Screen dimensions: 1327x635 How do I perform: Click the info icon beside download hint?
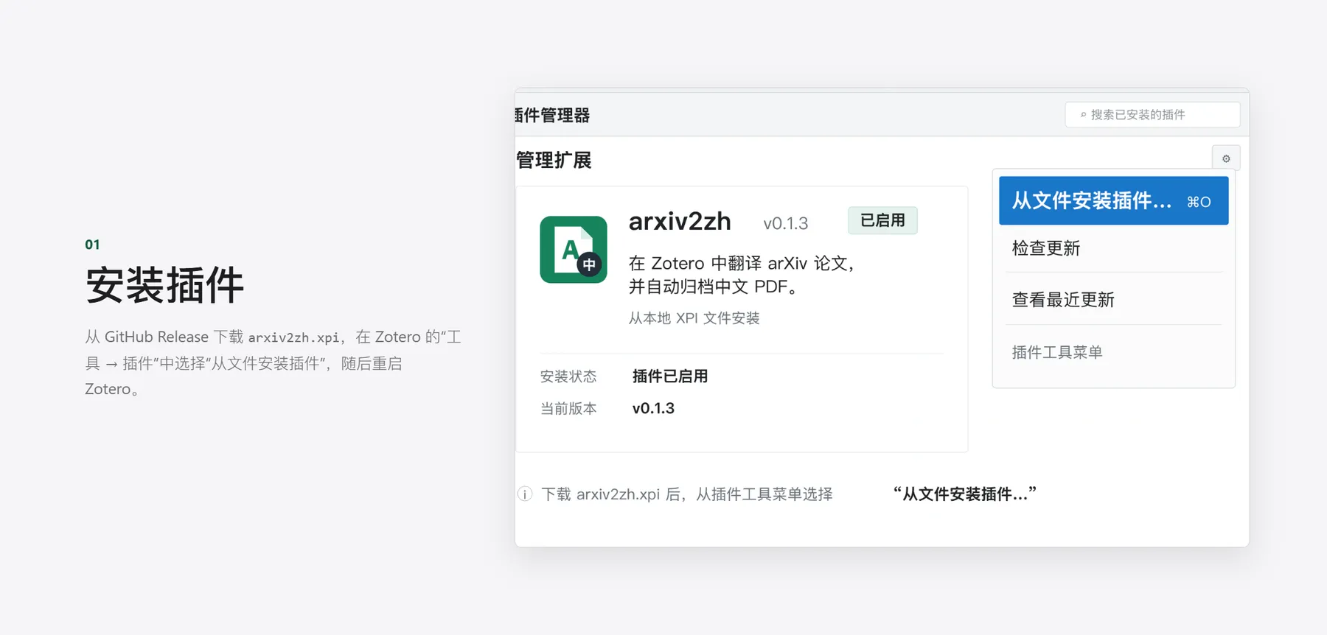(525, 494)
